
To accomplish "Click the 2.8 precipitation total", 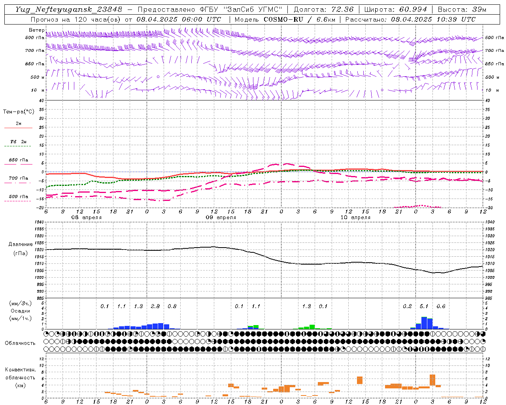I will click(x=155, y=307).
